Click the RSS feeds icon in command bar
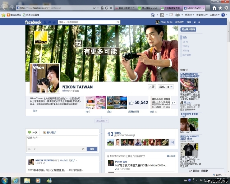 tap(162, 15)
